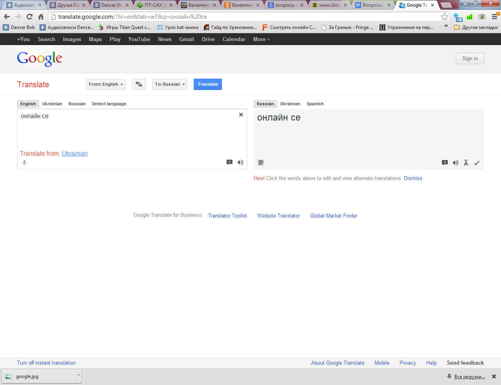The height and width of the screenshot is (385, 501).
Task: Select Russian source language tab
Action: coord(77,104)
